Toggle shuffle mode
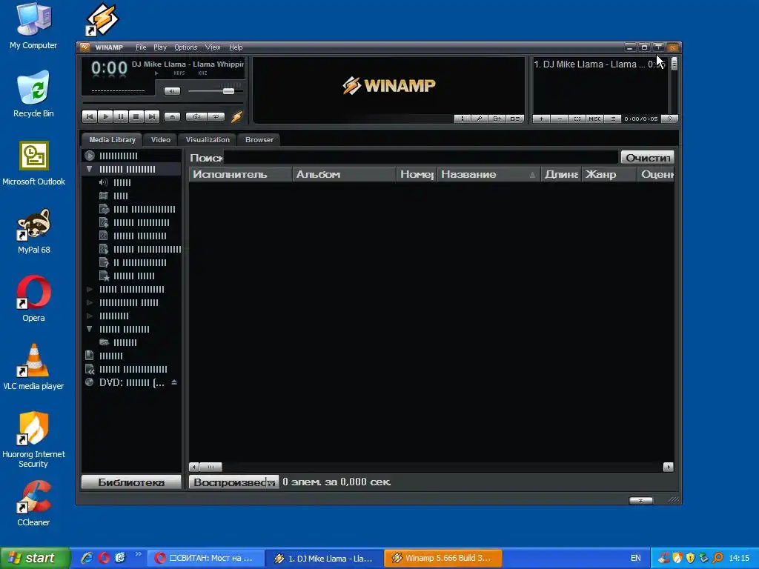The image size is (759, 569). coord(196,116)
